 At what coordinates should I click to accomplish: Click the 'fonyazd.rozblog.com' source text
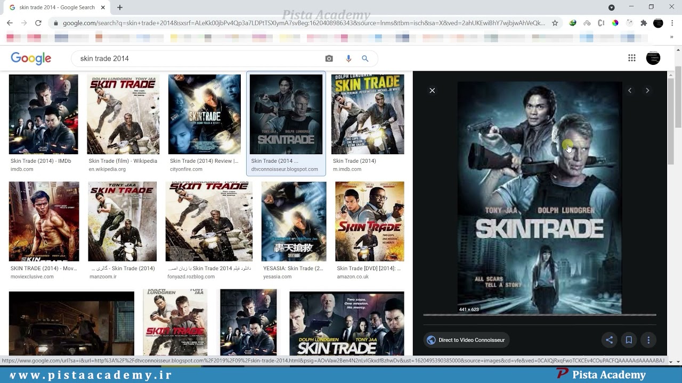click(191, 277)
